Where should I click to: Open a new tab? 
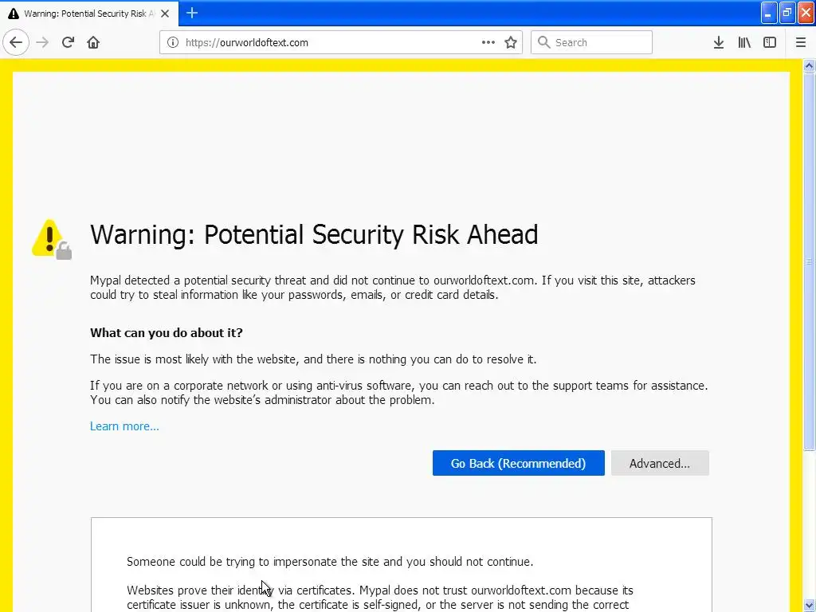192,13
